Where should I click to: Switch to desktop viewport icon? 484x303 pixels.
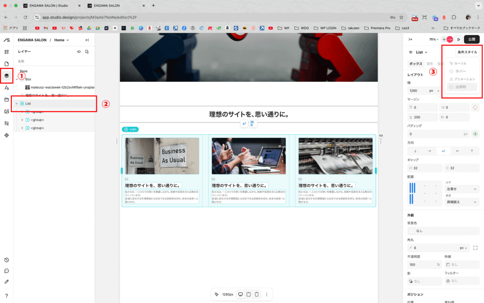coord(241,294)
